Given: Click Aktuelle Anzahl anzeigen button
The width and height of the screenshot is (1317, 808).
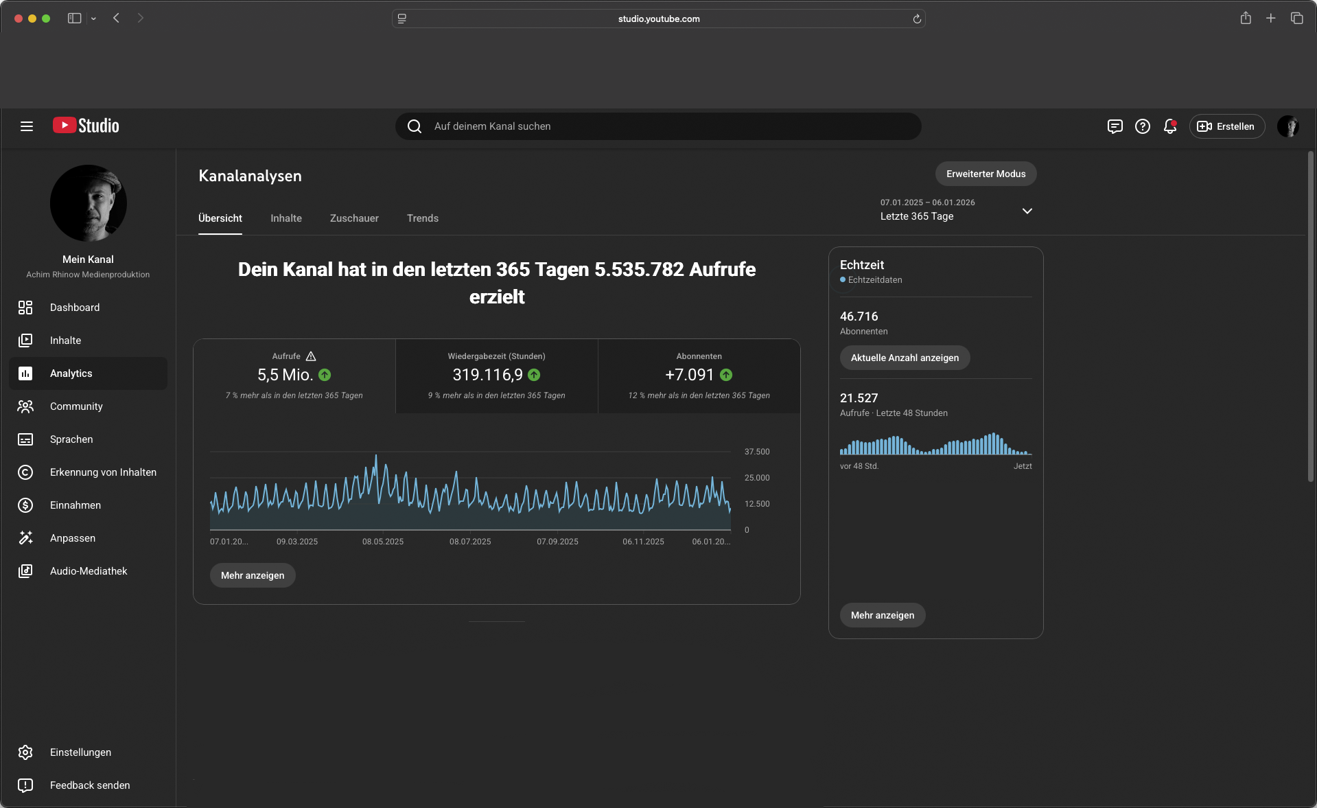Looking at the screenshot, I should (905, 358).
